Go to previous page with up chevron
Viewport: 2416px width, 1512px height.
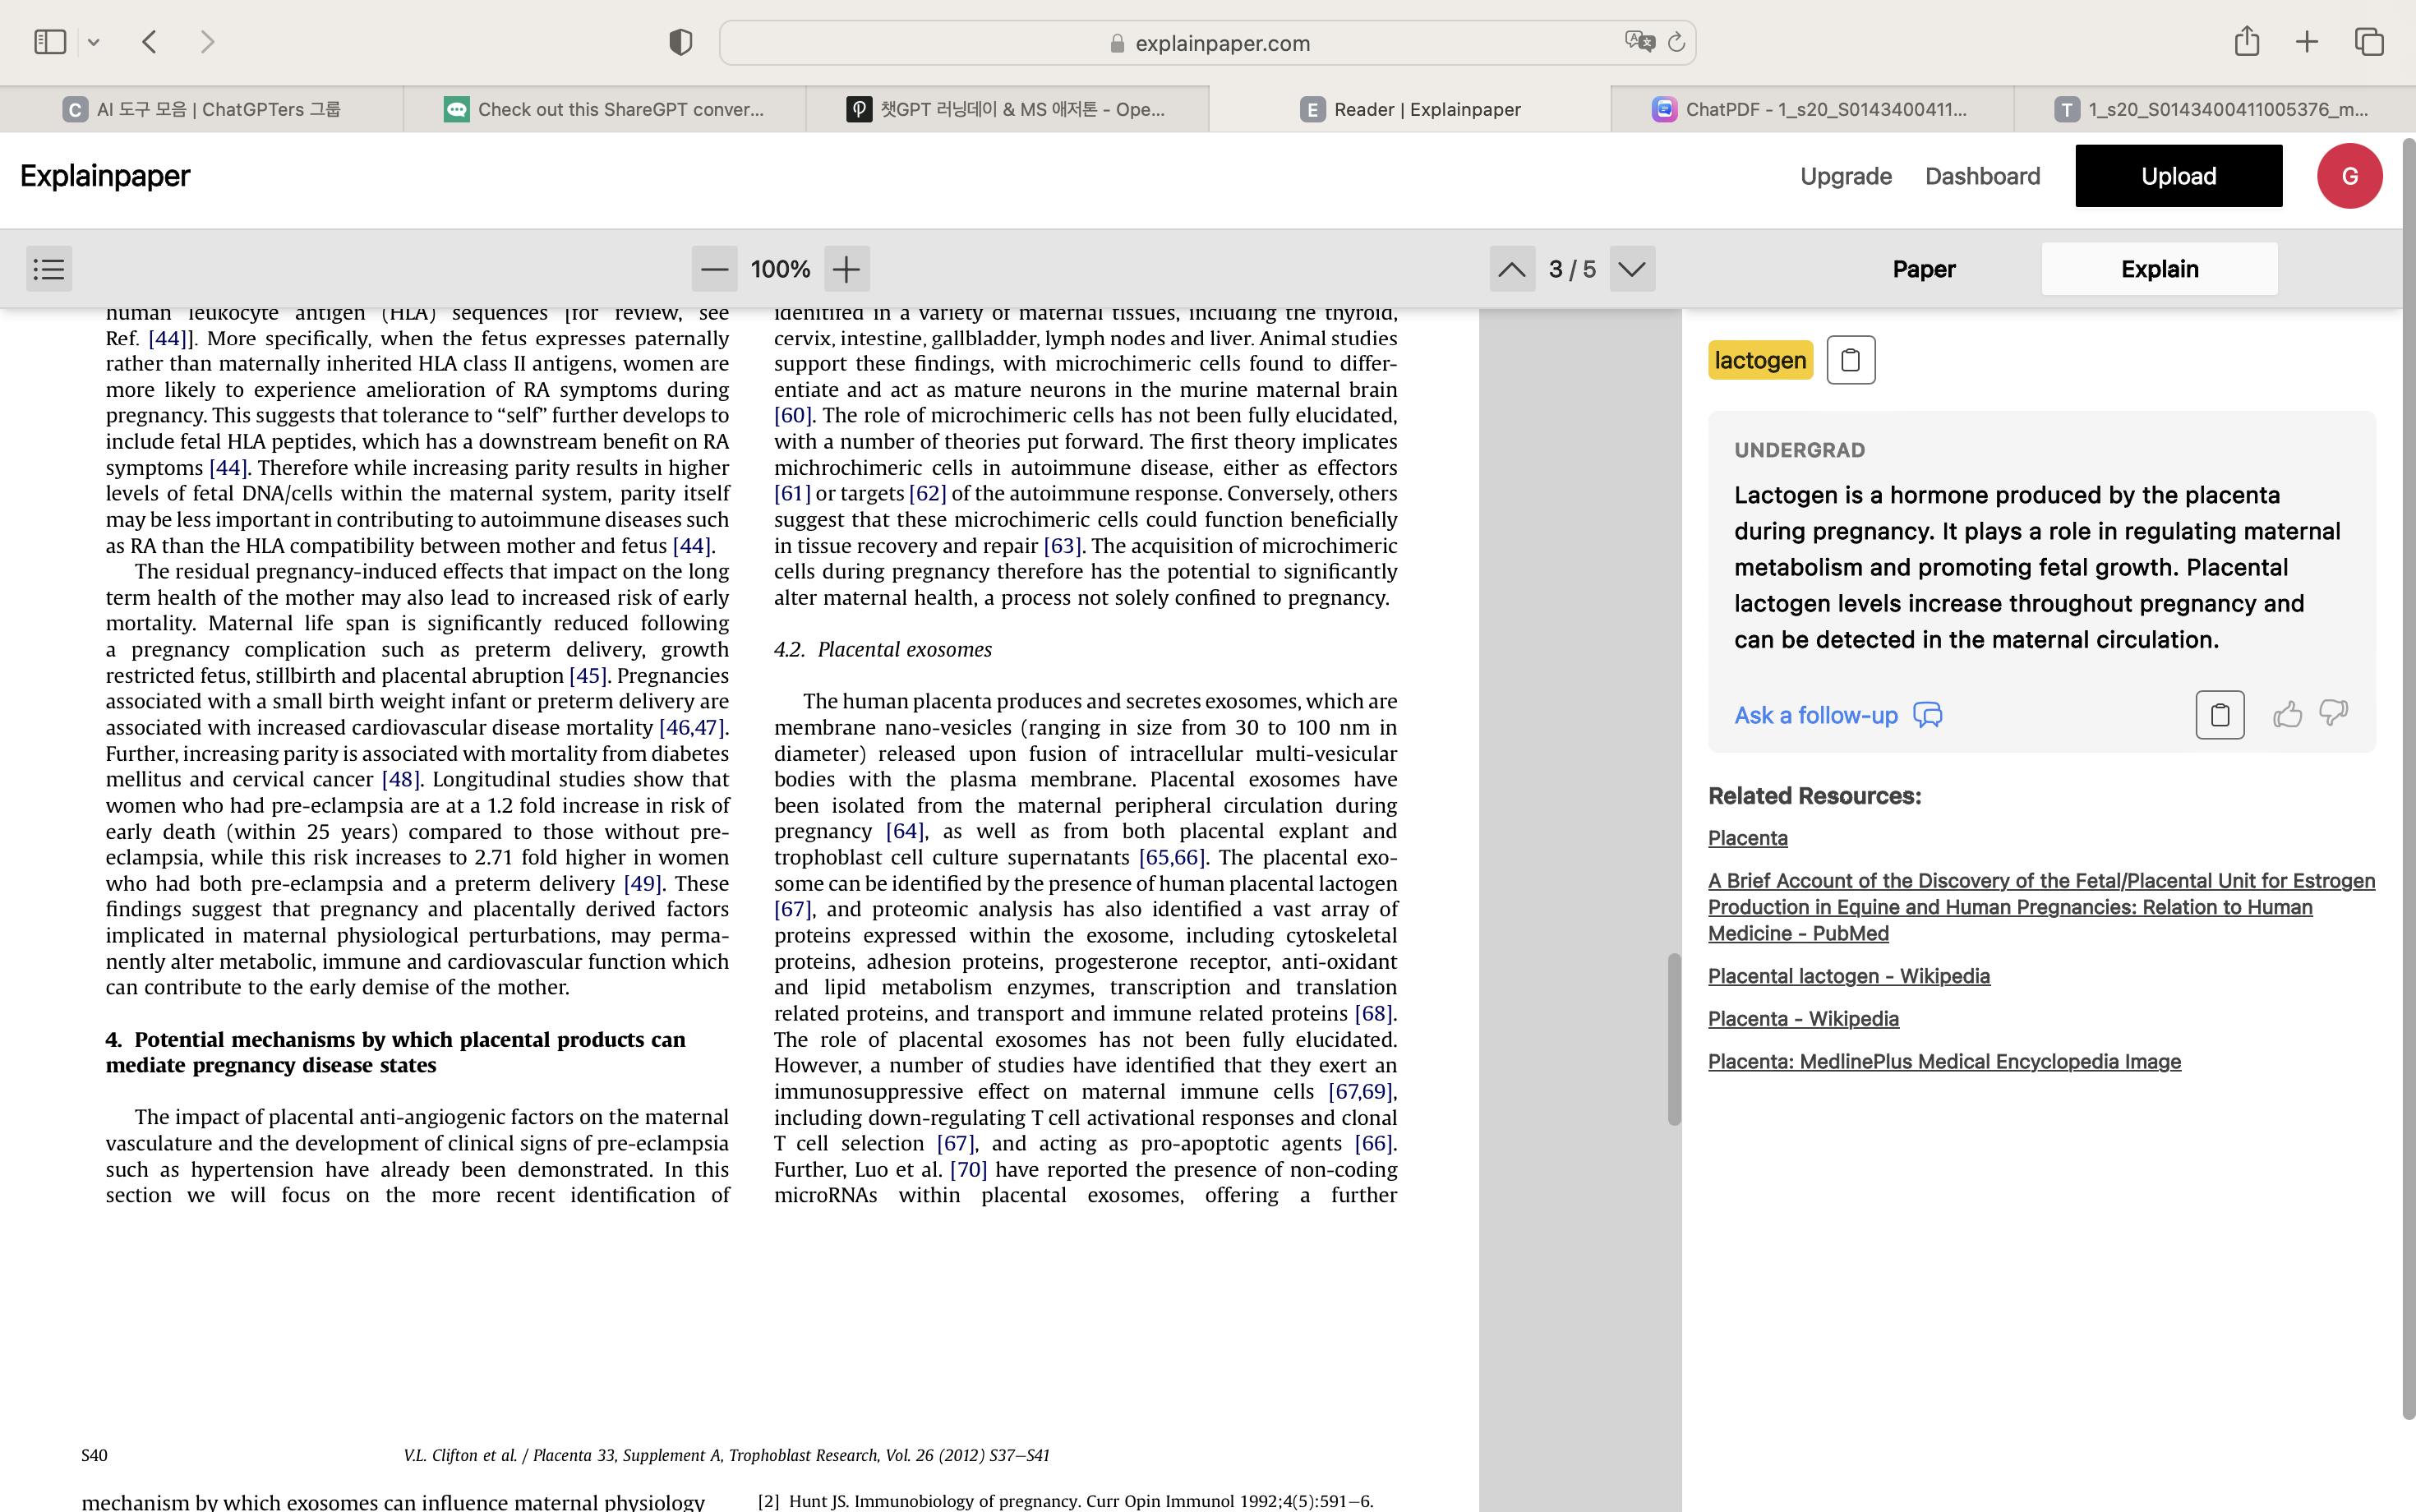(1512, 269)
